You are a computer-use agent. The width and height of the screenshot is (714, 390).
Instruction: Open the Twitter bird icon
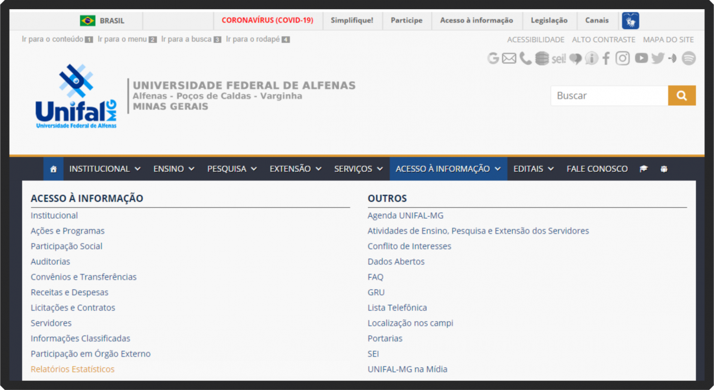(x=658, y=58)
